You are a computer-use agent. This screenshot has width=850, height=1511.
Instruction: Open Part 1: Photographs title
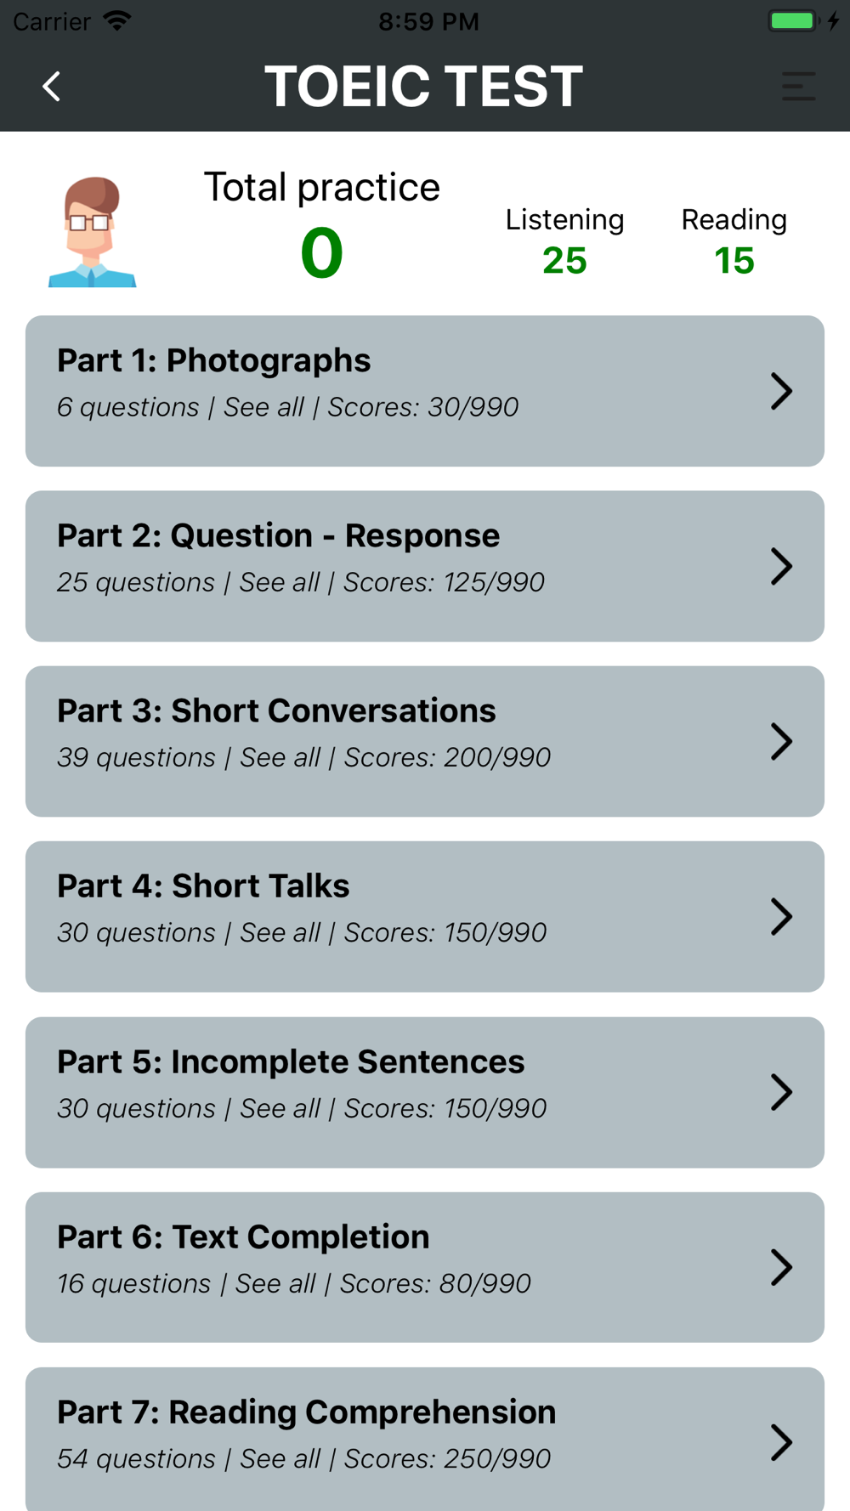[x=214, y=361]
